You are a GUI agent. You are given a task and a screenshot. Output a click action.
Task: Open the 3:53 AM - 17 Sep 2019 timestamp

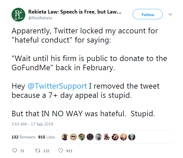(32, 124)
